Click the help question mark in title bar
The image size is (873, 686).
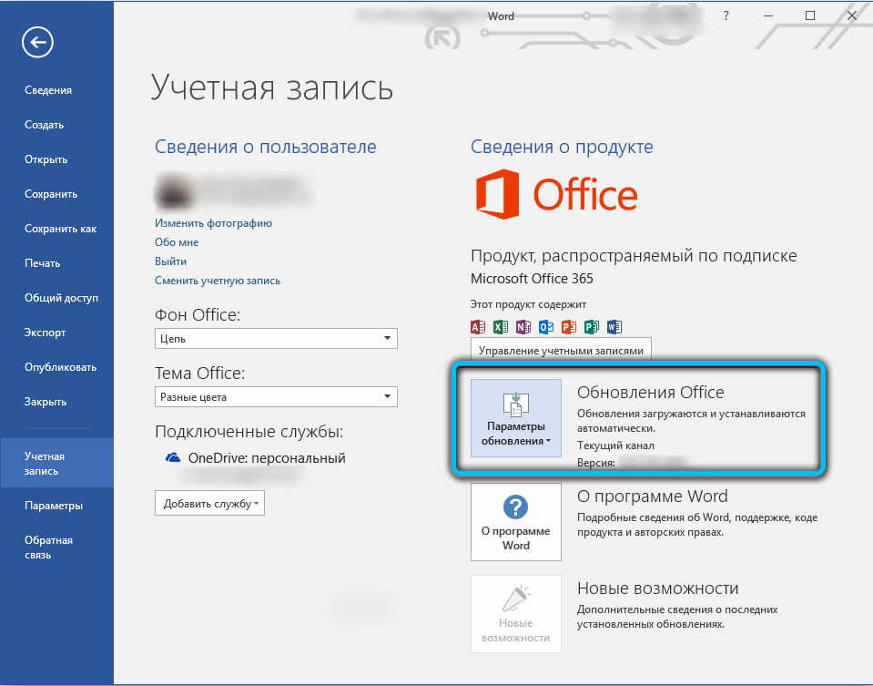pos(726,15)
